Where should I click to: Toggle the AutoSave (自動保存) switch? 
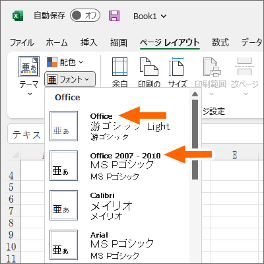point(85,16)
